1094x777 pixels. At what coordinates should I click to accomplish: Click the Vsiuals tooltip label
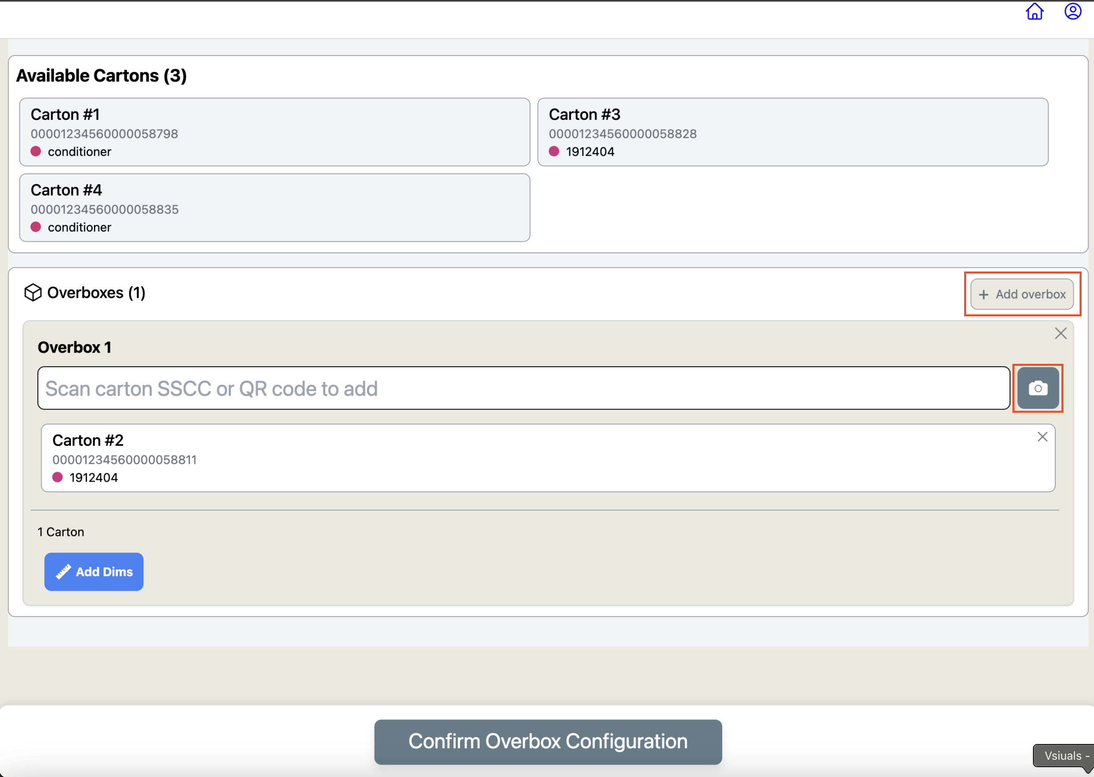[x=1063, y=756]
